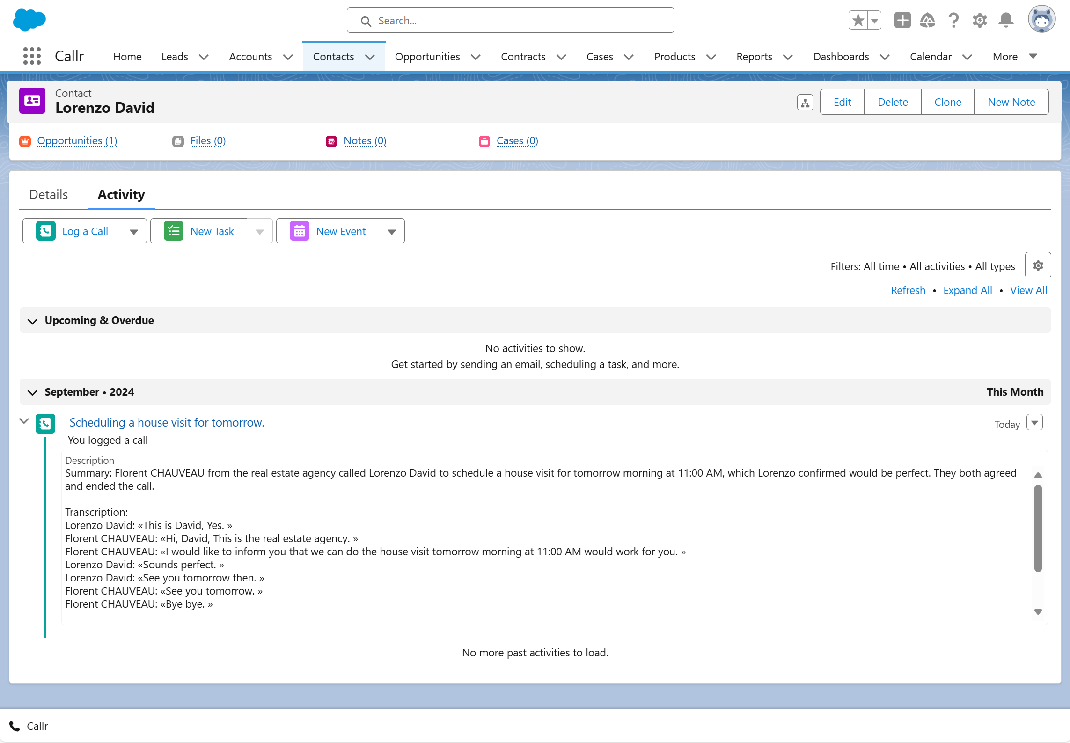
Task: Open the notifications bell
Action: (1006, 21)
